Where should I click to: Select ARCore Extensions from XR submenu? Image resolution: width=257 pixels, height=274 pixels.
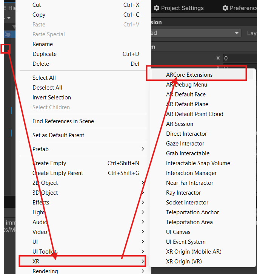[x=189, y=75]
